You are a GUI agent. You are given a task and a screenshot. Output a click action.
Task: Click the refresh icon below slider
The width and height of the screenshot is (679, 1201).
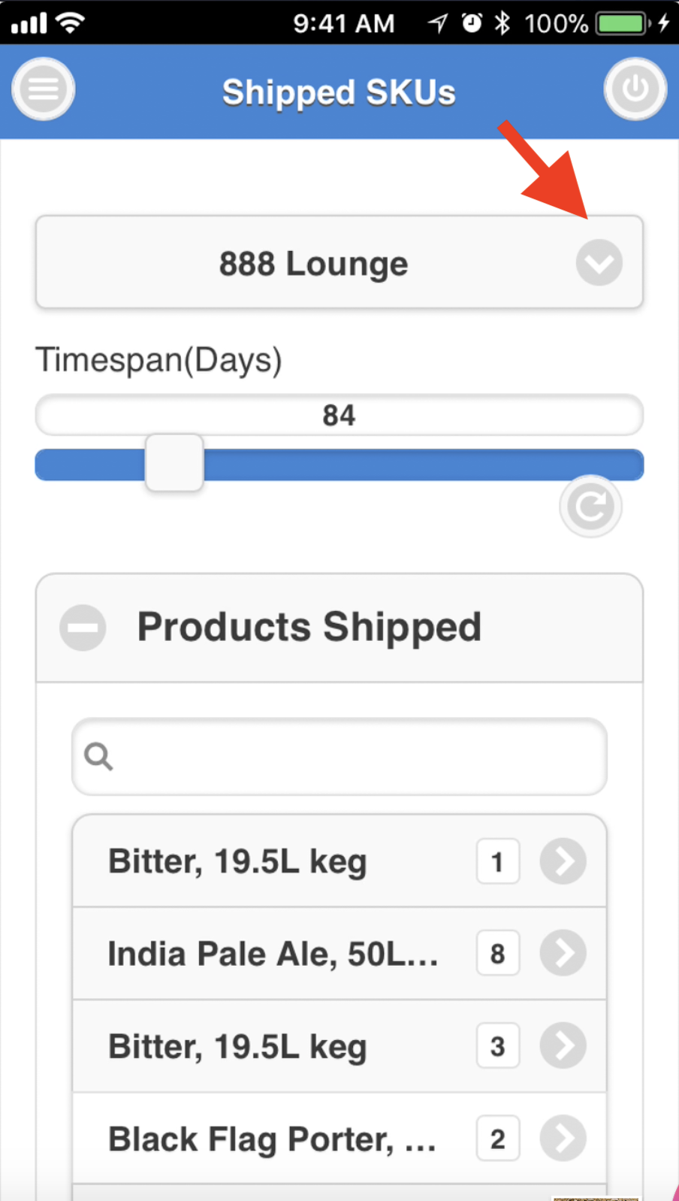point(590,507)
